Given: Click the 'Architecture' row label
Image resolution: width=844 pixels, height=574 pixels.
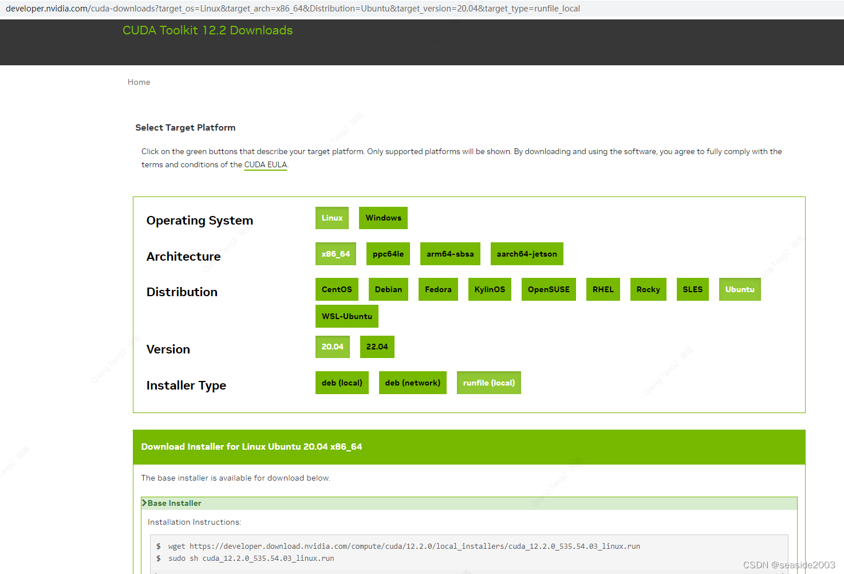Looking at the screenshot, I should (x=184, y=257).
